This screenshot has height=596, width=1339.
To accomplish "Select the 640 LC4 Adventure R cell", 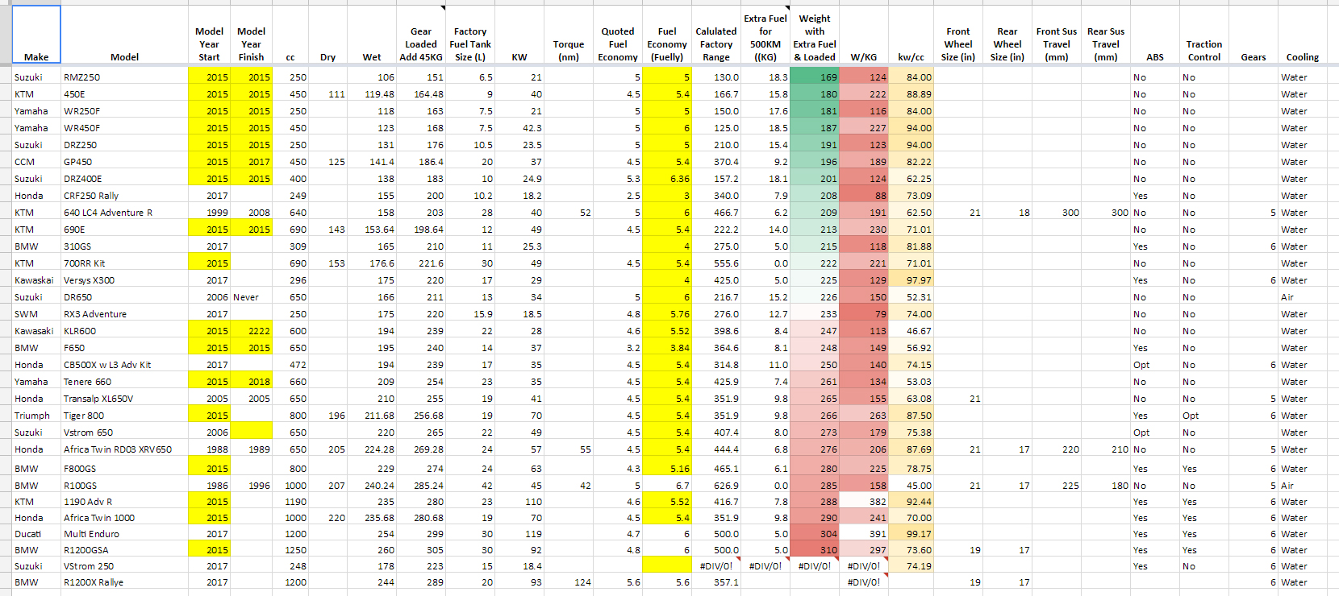I will click(124, 213).
